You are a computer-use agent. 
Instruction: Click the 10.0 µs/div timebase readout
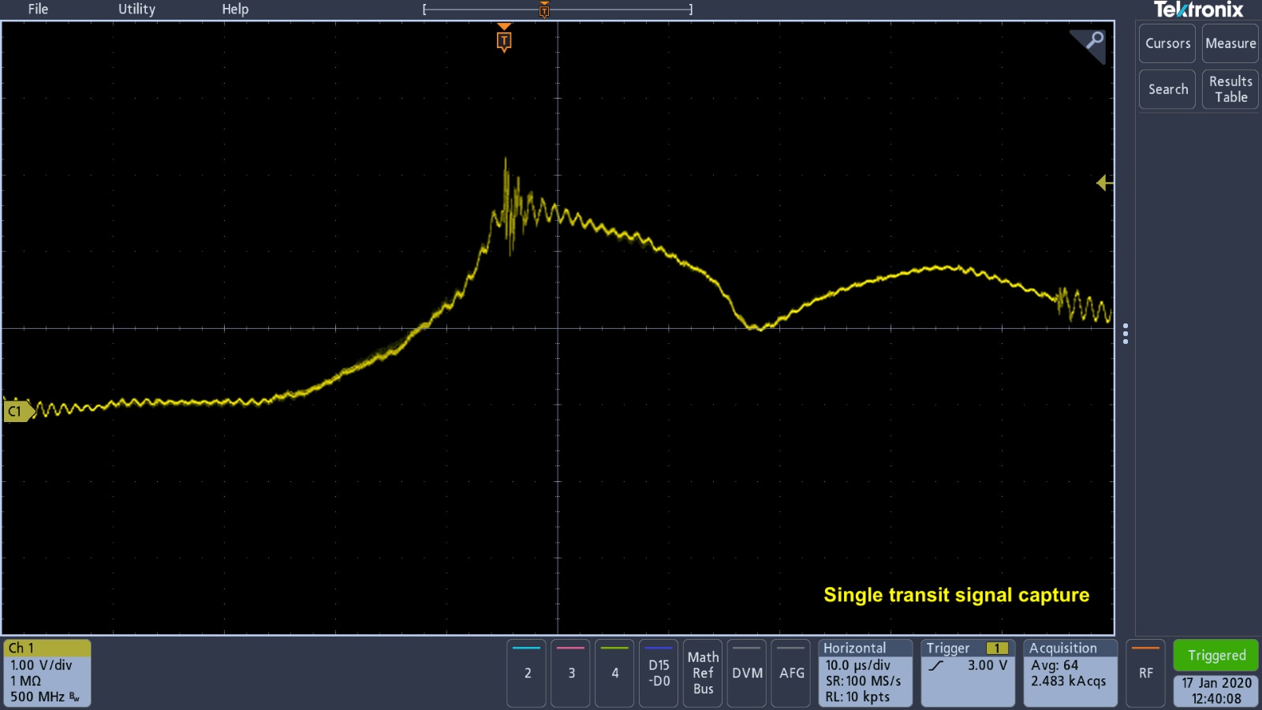click(x=857, y=665)
